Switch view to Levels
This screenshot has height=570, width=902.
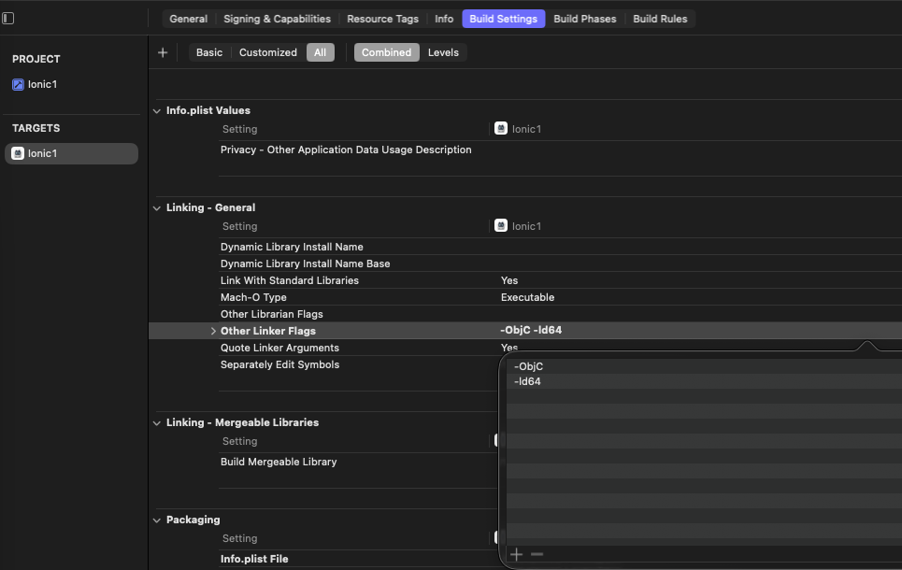pos(443,53)
